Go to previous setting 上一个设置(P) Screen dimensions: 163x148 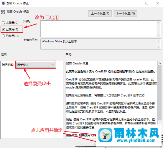(100, 14)
